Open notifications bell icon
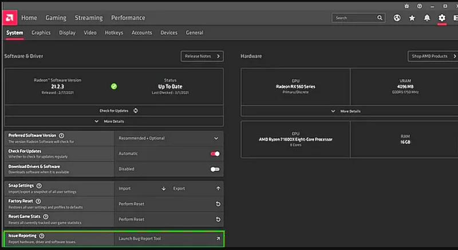This screenshot has height=250, width=458. [427, 18]
